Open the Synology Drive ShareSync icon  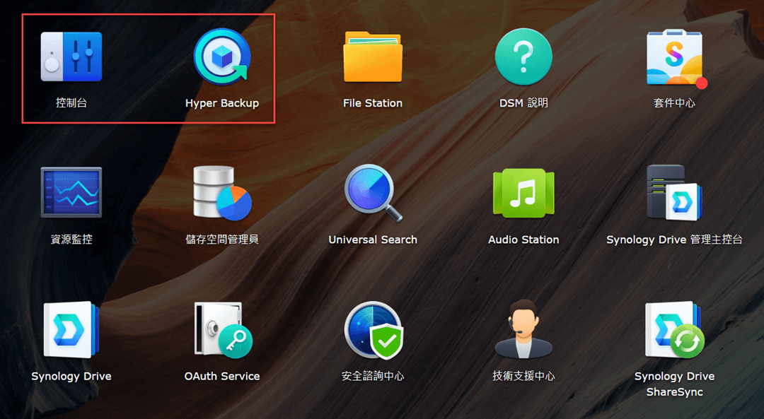pos(676,330)
